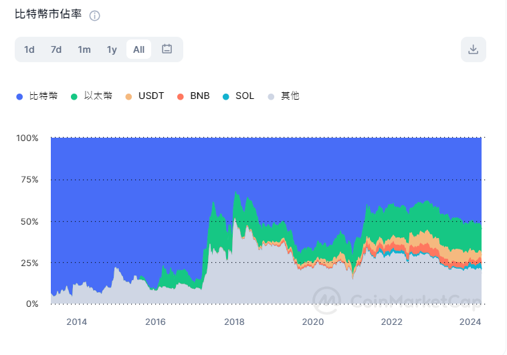This screenshot has width=507, height=355.
Task: Toggle the 以太幣 legend series
Action: (x=92, y=96)
